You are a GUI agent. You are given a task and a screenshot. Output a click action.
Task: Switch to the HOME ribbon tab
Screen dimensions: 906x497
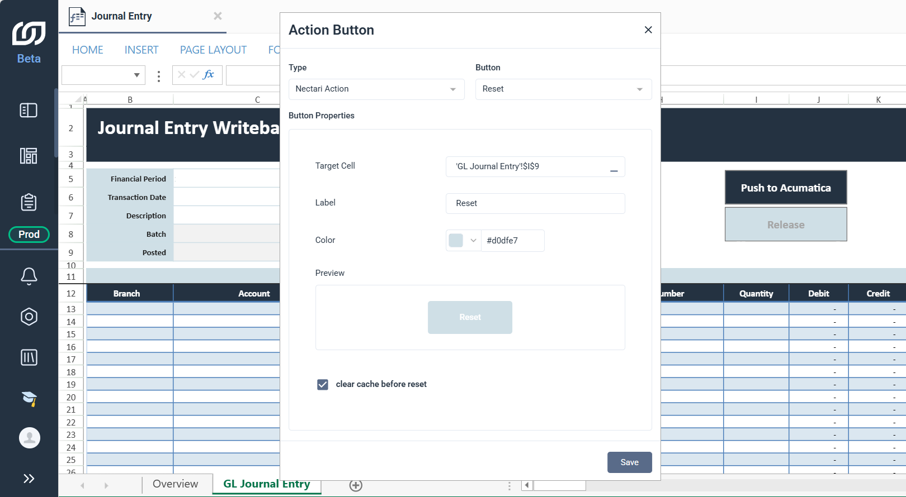(88, 50)
